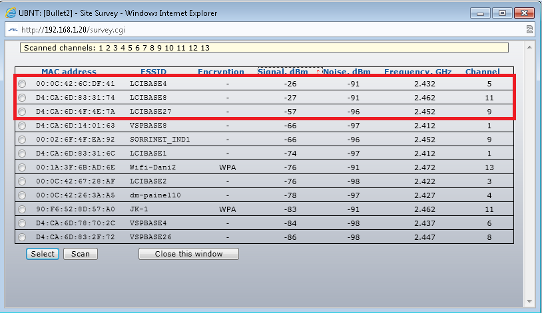542x313 pixels.
Task: Sort by ESSID column header
Action: point(153,71)
